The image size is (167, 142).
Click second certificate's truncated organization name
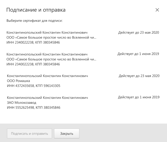pyautogui.click(x=51, y=59)
